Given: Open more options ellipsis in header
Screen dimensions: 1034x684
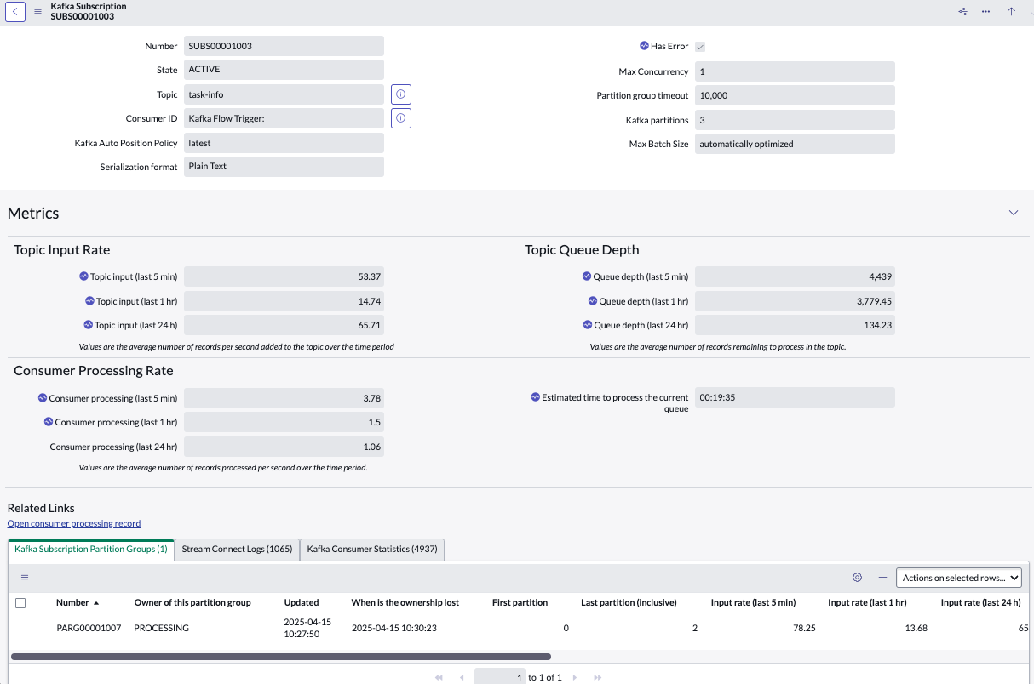Looking at the screenshot, I should pyautogui.click(x=985, y=11).
